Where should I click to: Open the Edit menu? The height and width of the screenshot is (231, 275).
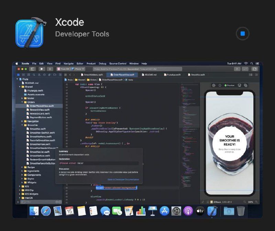tap(41, 63)
